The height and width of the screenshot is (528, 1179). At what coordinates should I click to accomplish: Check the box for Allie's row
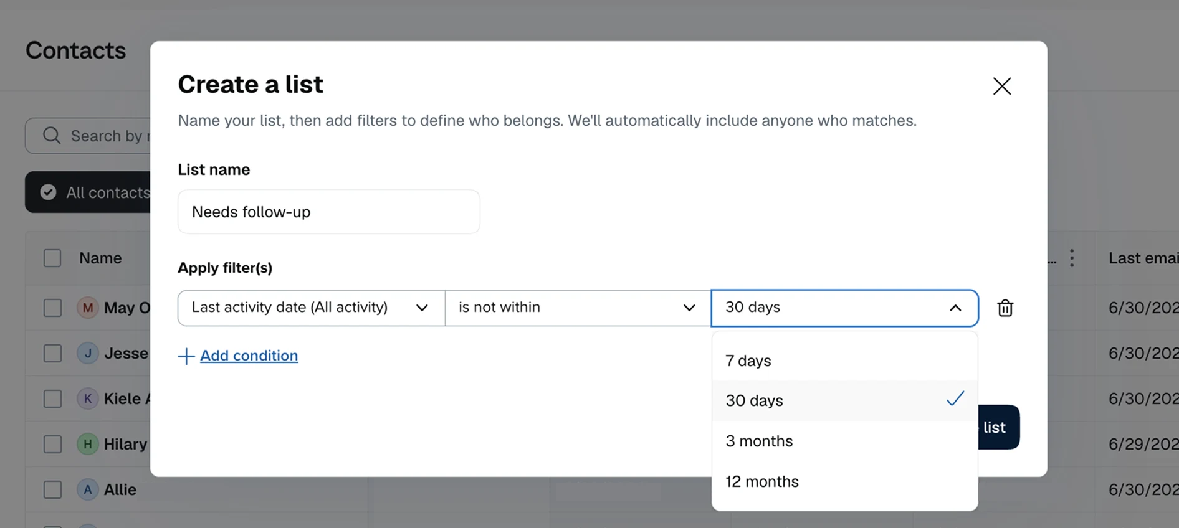[52, 489]
